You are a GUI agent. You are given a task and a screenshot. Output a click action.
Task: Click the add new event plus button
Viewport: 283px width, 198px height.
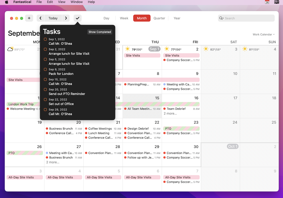[x=29, y=18]
